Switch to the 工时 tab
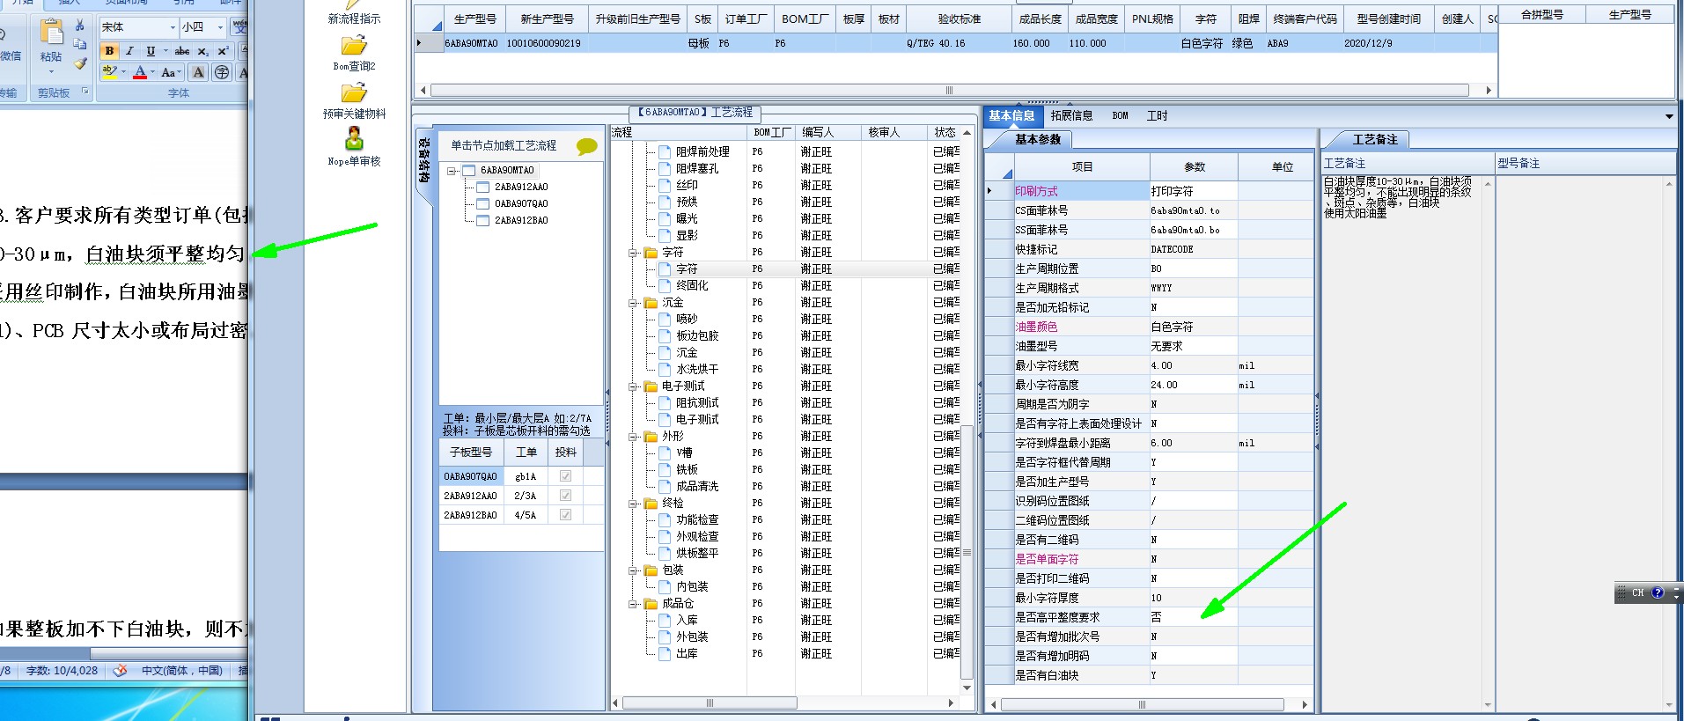 [1157, 116]
